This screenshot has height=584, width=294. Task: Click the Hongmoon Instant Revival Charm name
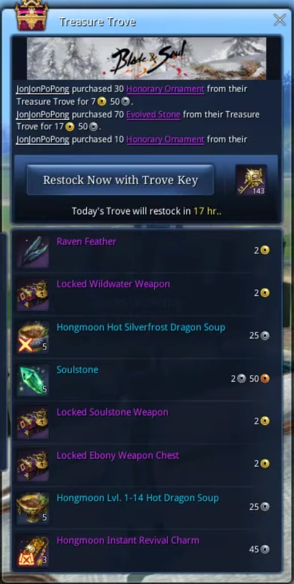click(128, 540)
